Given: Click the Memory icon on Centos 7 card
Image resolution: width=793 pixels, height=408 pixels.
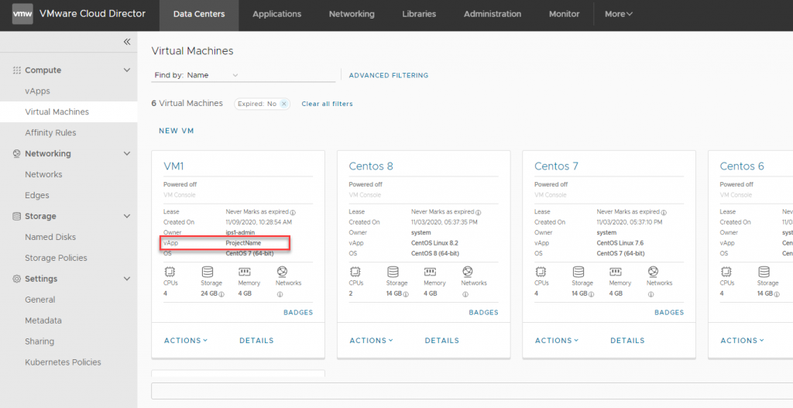Looking at the screenshot, I should click(616, 272).
